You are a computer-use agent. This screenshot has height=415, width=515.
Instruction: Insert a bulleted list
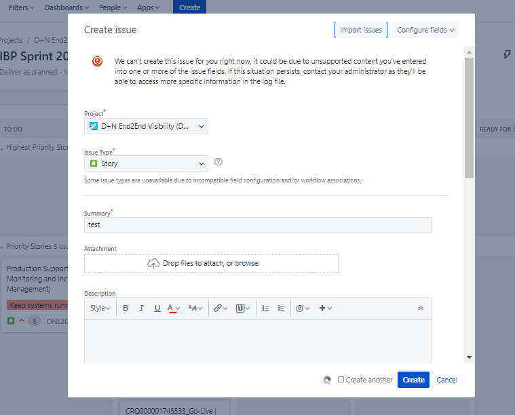click(265, 308)
